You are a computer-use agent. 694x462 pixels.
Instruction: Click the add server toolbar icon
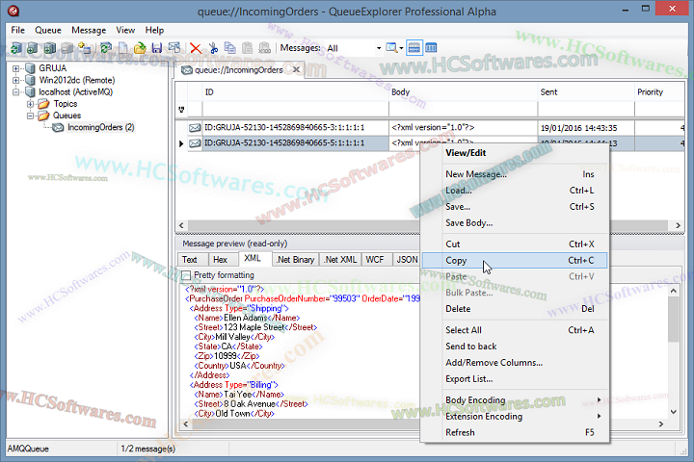[x=33, y=48]
